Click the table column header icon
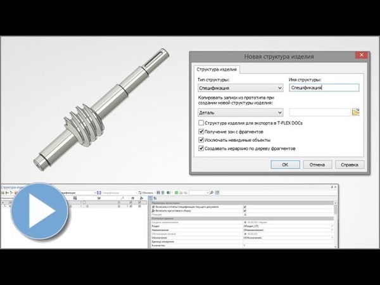The height and width of the screenshot is (285, 380). pos(75,198)
